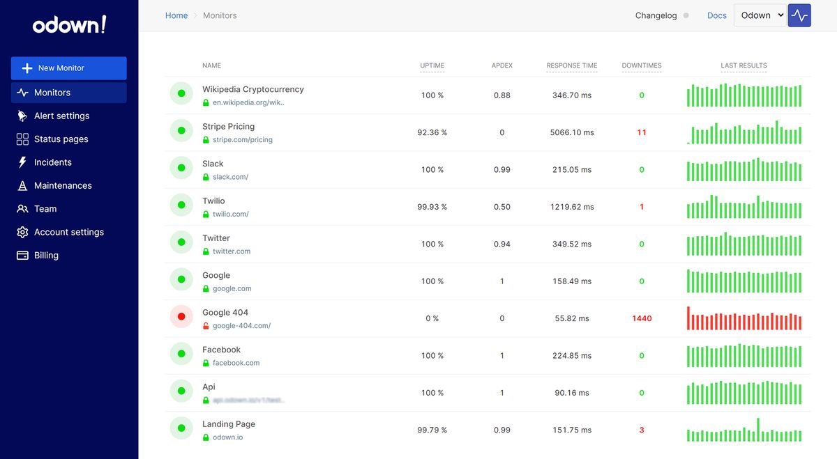Sort by the Response Time column header

(x=572, y=65)
